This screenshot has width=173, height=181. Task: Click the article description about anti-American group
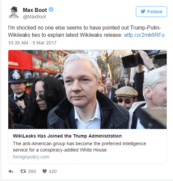pos(80,147)
